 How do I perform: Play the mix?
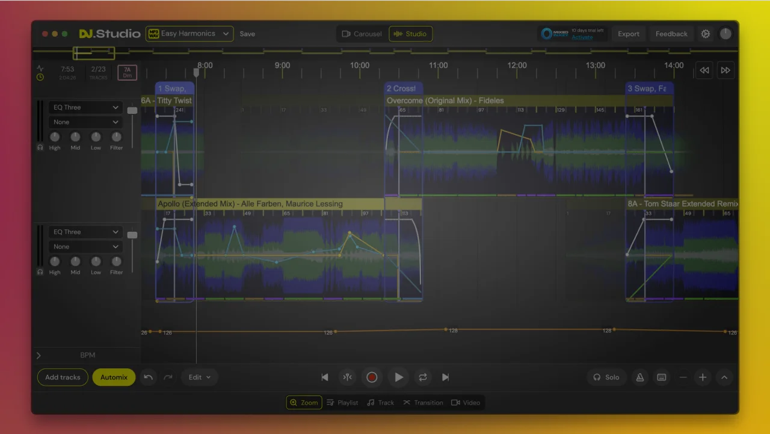pos(398,377)
